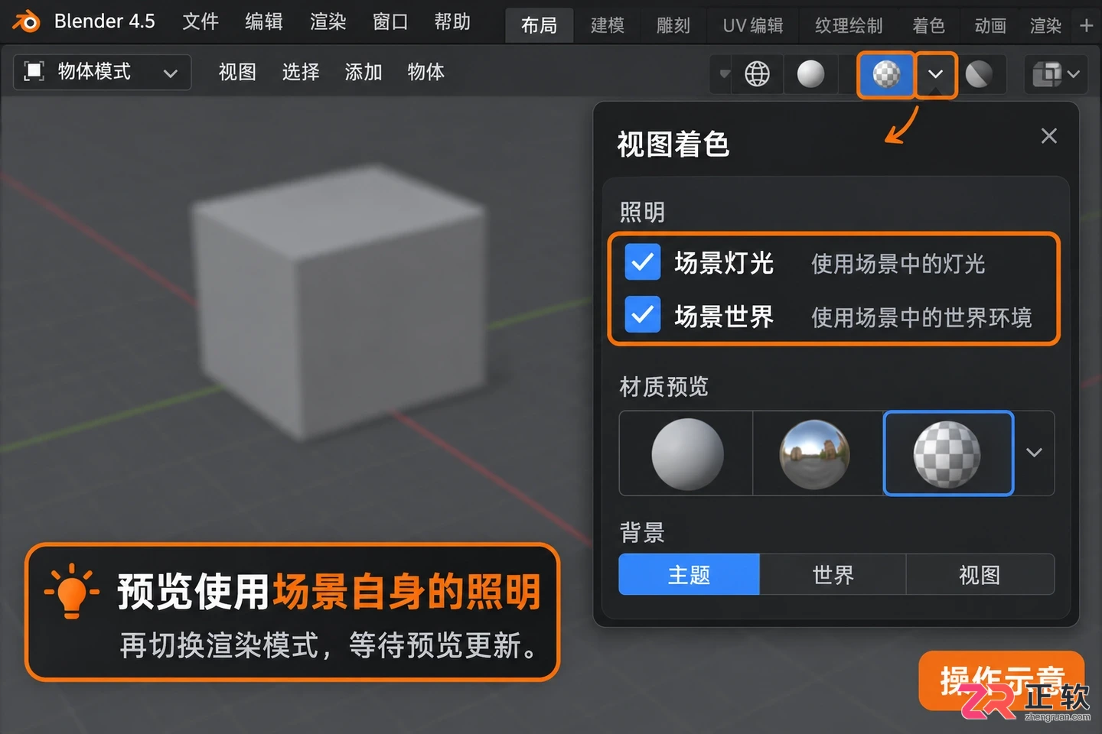Switch to the 雕刻 workspace tab
The height and width of the screenshot is (734, 1102).
[673, 25]
